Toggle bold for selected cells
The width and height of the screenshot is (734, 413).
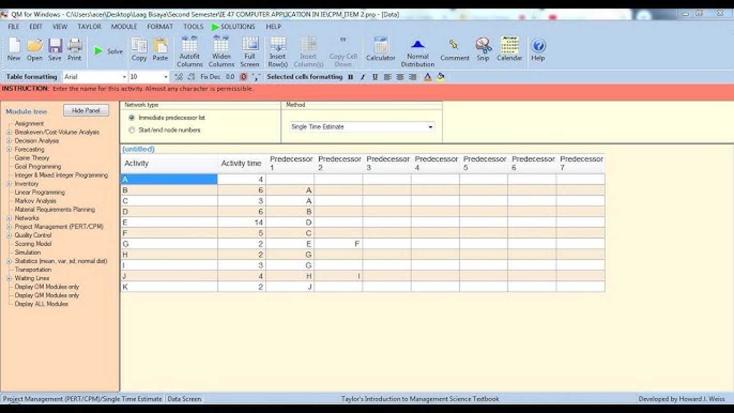(350, 77)
